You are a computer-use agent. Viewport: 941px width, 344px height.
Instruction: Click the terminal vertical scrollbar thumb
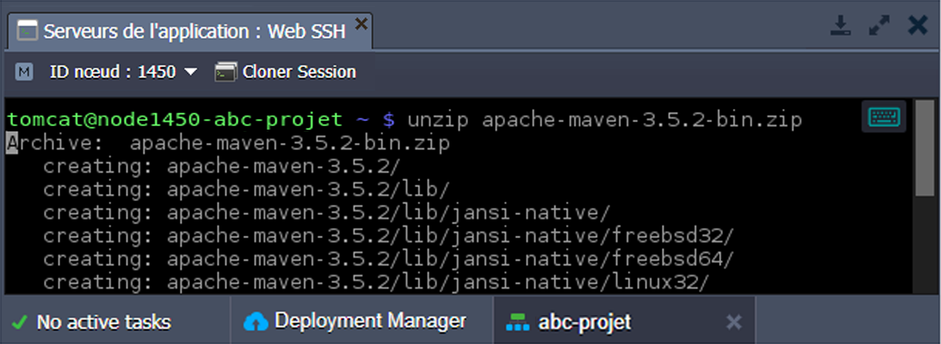pos(925,149)
